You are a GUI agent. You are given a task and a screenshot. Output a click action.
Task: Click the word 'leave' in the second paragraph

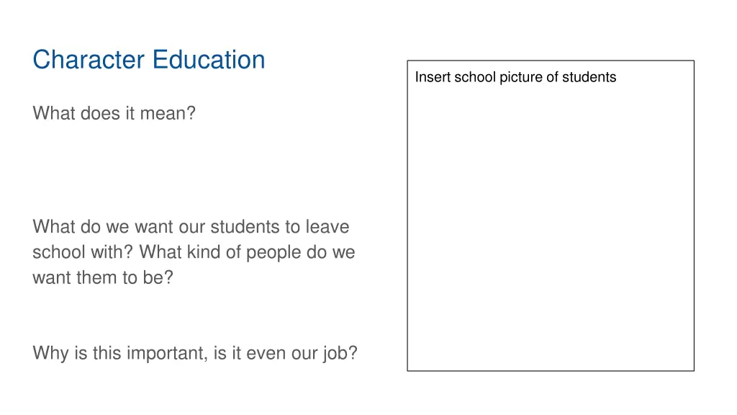click(327, 227)
